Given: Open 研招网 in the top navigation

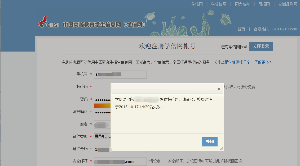Looking at the screenshot, I should (x=264, y=4).
